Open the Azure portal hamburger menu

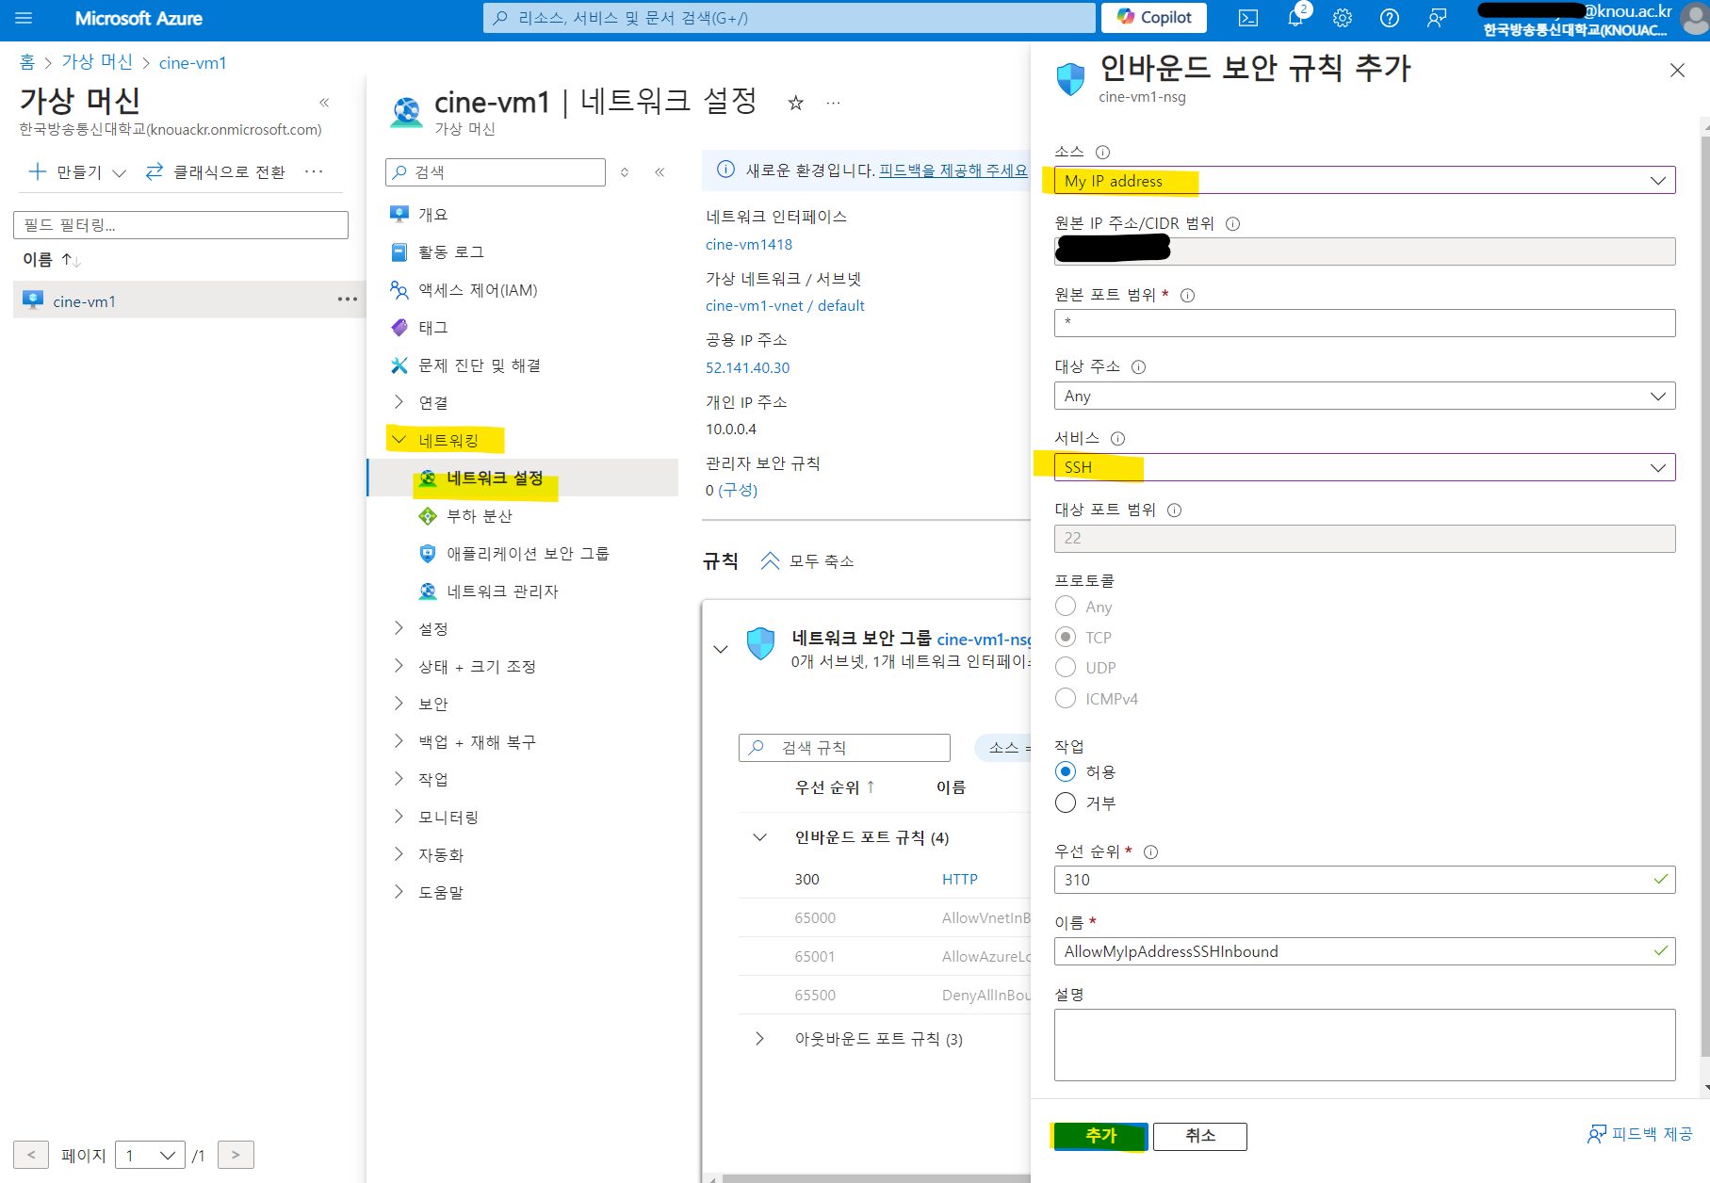[x=24, y=18]
